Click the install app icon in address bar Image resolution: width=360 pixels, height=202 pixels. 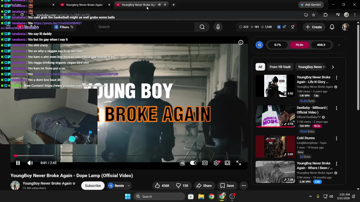(306, 15)
